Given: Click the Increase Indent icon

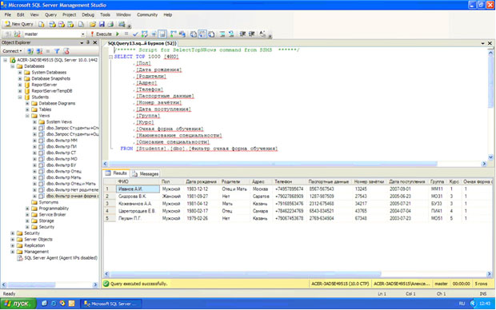Looking at the screenshot, I should click(x=252, y=34).
